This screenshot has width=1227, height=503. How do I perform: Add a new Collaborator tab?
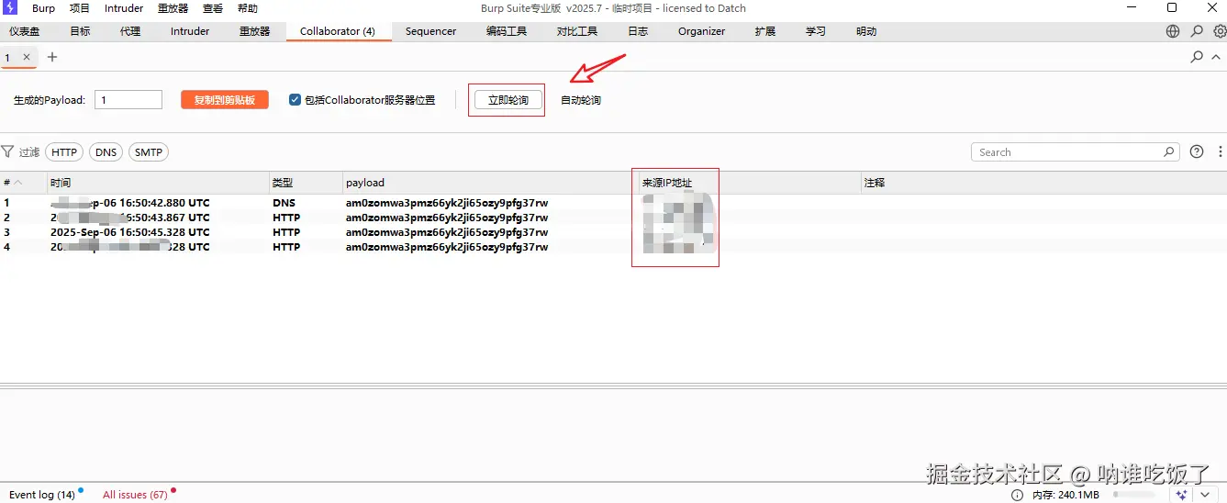point(52,57)
